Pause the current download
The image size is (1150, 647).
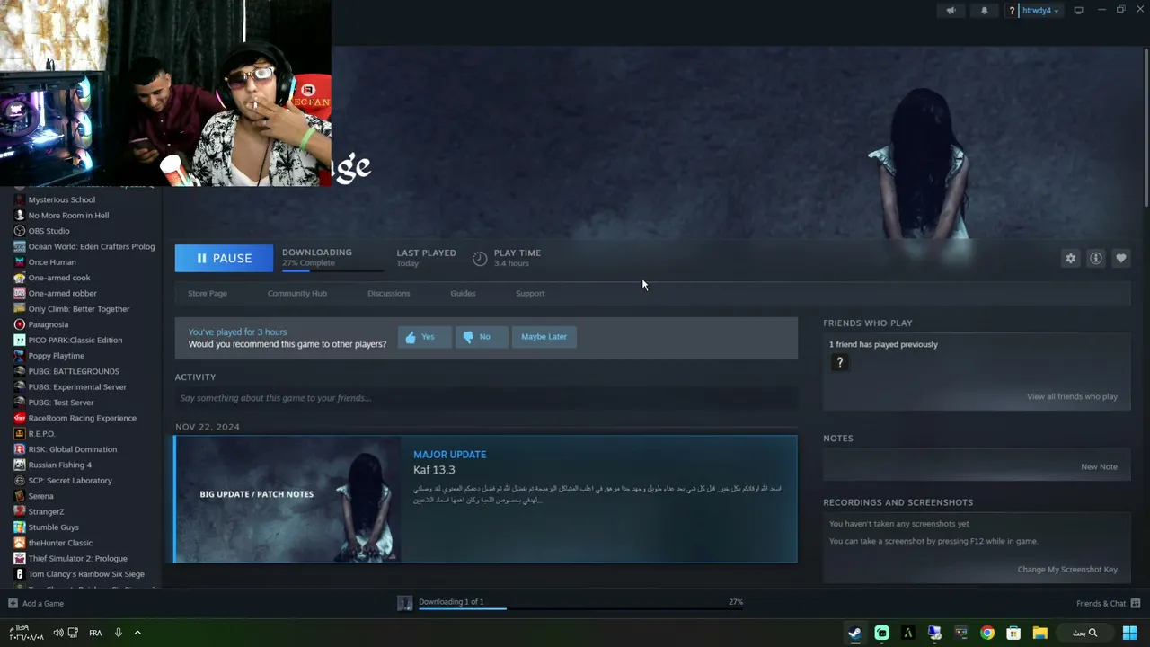pyautogui.click(x=224, y=258)
